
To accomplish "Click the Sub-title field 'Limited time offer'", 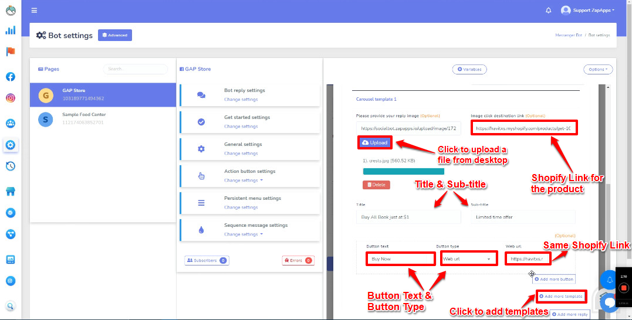I will (523, 217).
